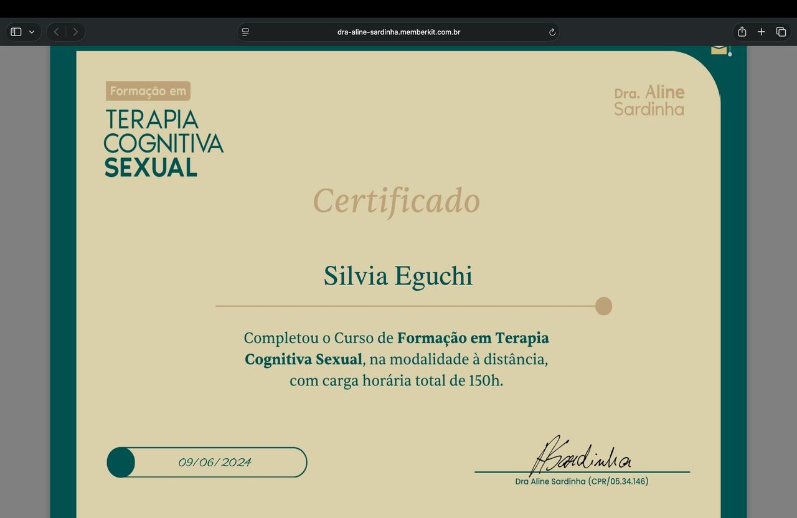Click the graduation cap icon on certificate corner
797x518 pixels.
(x=720, y=50)
